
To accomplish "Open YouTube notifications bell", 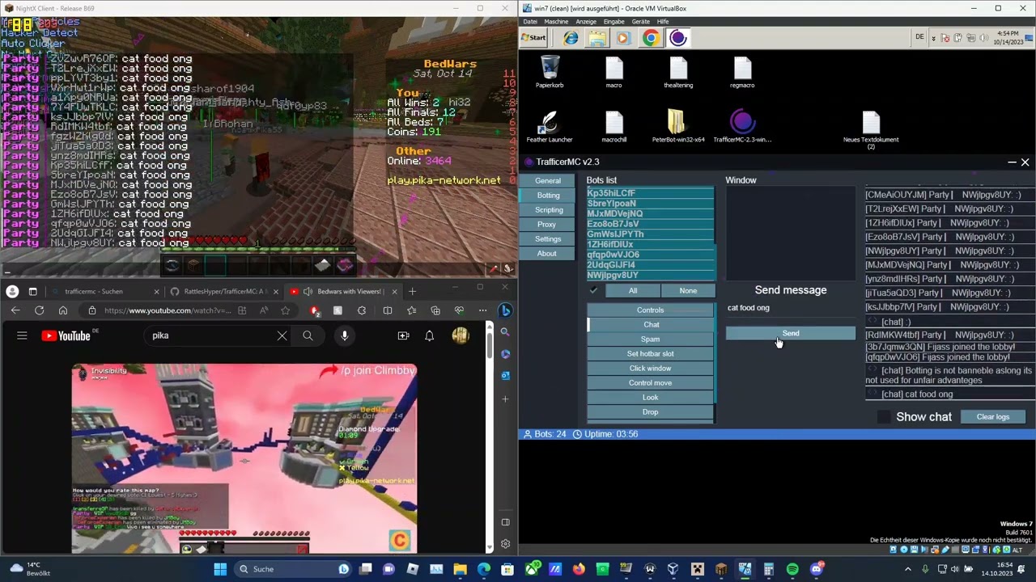I will [x=430, y=335].
